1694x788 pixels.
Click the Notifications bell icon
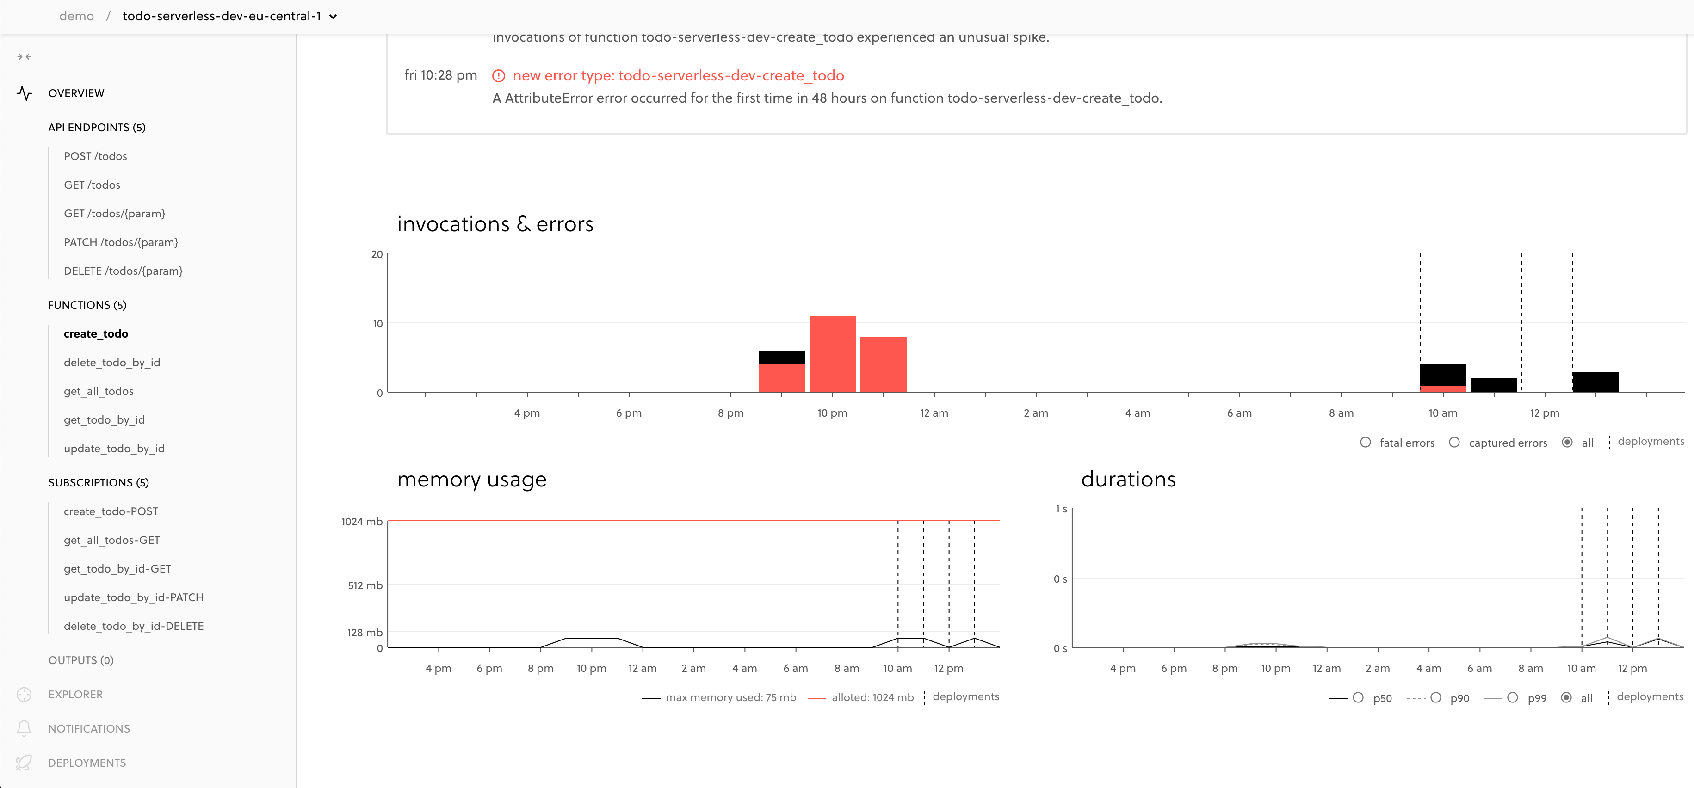(x=25, y=728)
